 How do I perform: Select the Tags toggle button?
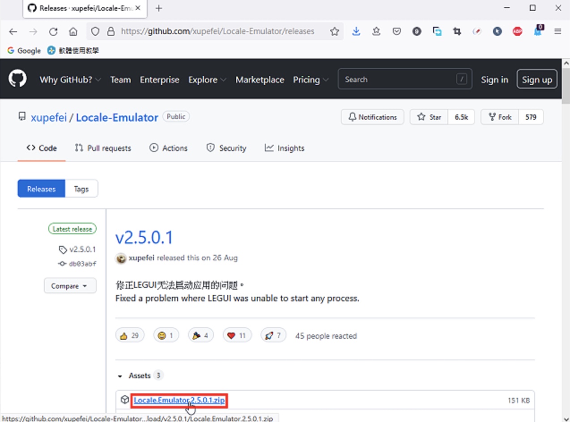click(x=81, y=189)
